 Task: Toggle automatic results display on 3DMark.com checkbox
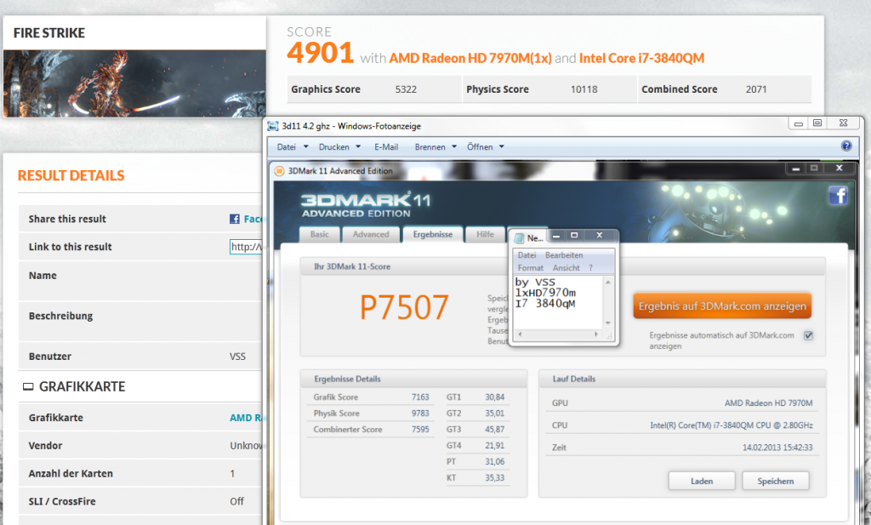pyautogui.click(x=808, y=335)
